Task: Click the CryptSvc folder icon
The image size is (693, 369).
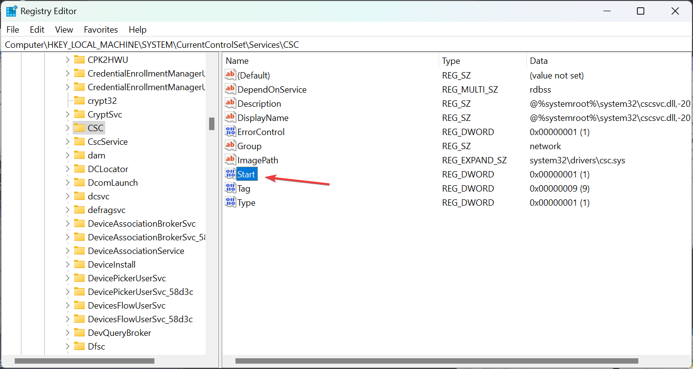Action: [79, 114]
